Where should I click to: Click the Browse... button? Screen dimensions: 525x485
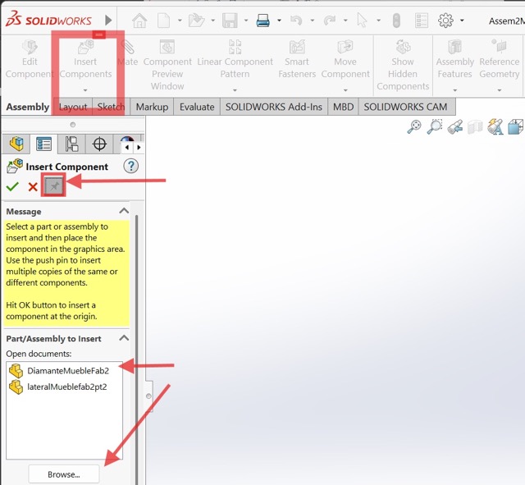pyautogui.click(x=64, y=474)
